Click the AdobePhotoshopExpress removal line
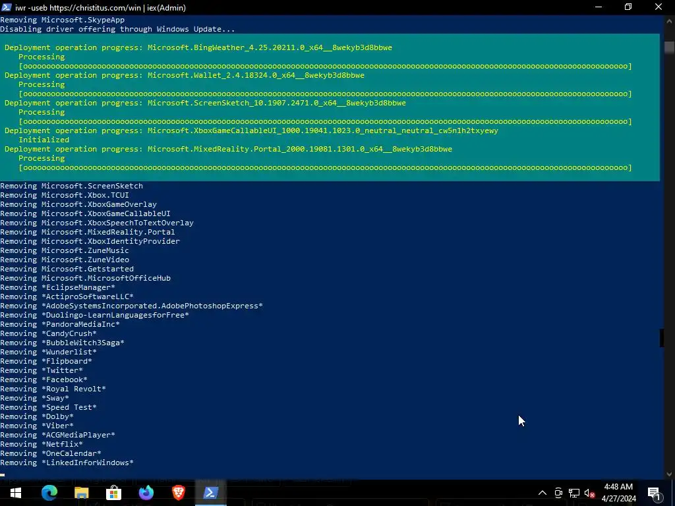 point(131,306)
